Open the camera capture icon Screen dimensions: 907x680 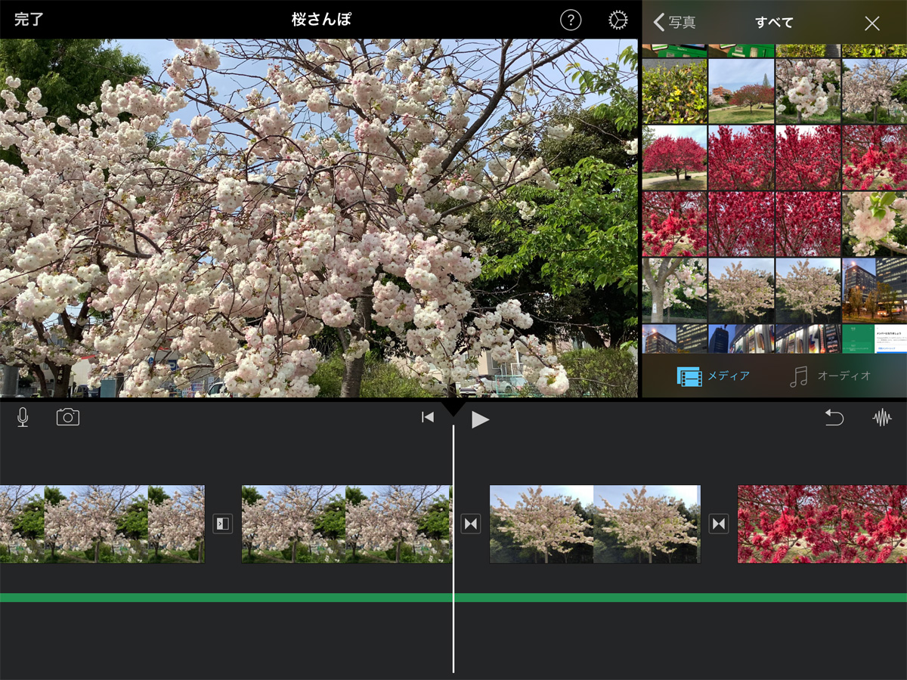pyautogui.click(x=68, y=417)
